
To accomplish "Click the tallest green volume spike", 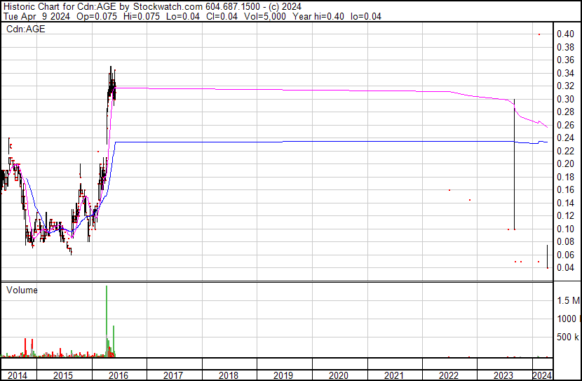I will point(107,316).
